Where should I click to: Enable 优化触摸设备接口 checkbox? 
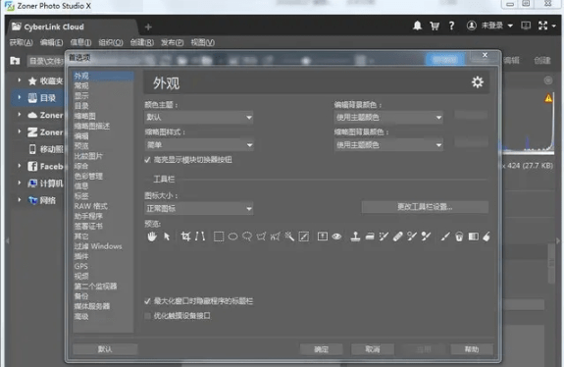(147, 316)
